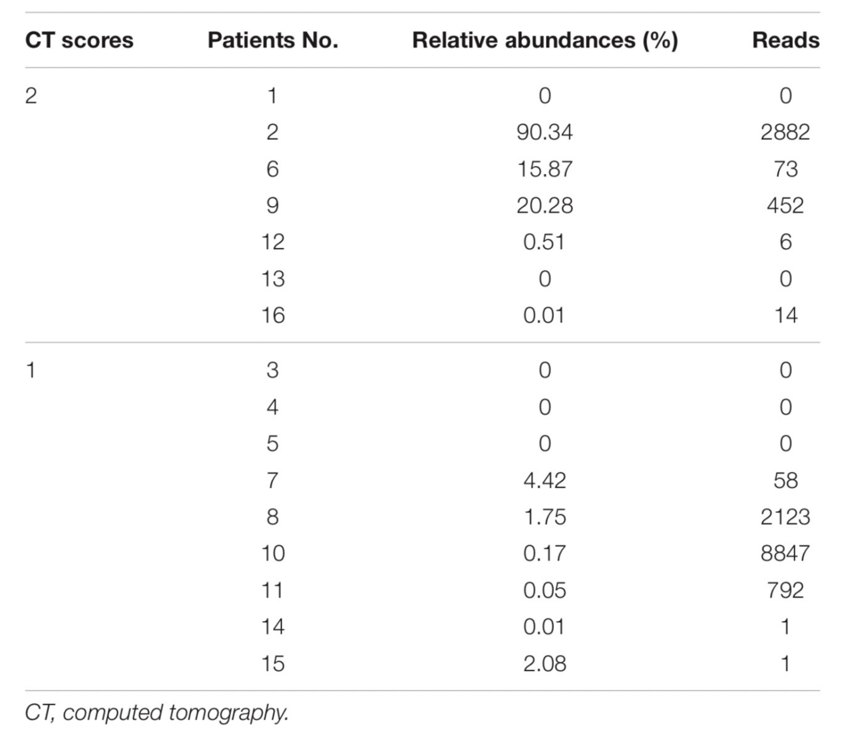Click the 'CT, computed tomography.' footnote

(157, 712)
